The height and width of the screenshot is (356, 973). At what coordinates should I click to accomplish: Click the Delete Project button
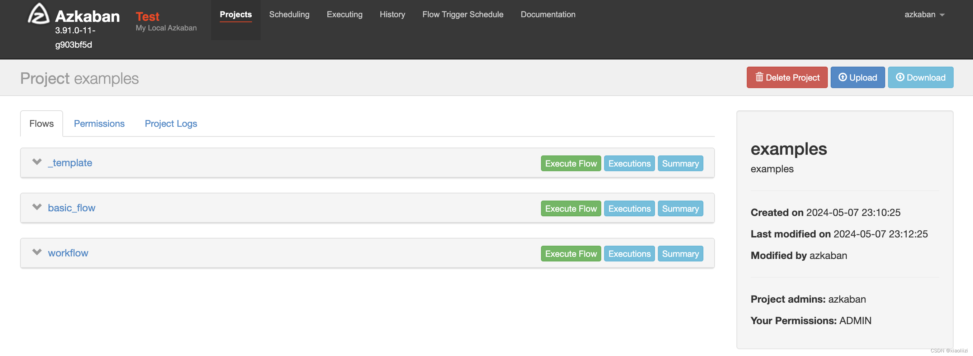(x=787, y=77)
